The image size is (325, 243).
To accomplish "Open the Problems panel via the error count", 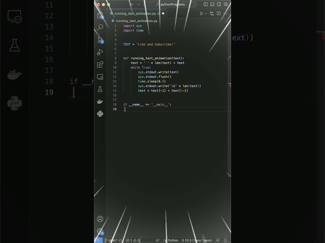I will click(133, 240).
